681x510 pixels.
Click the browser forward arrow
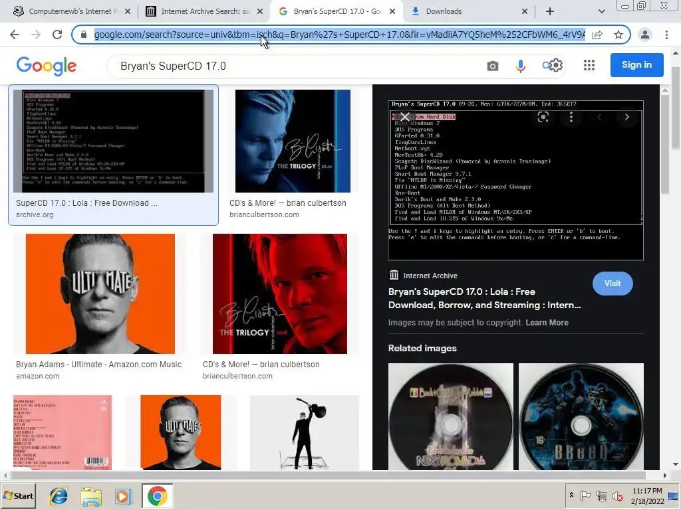36,35
